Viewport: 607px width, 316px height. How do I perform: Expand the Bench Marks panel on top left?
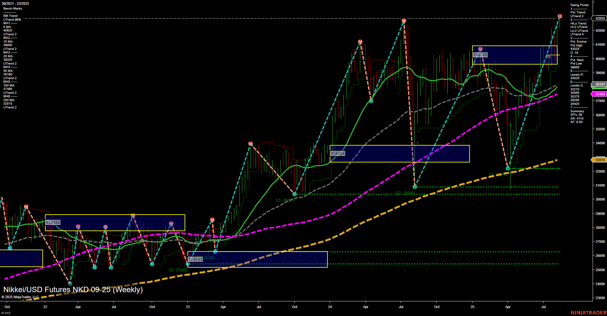click(12, 8)
